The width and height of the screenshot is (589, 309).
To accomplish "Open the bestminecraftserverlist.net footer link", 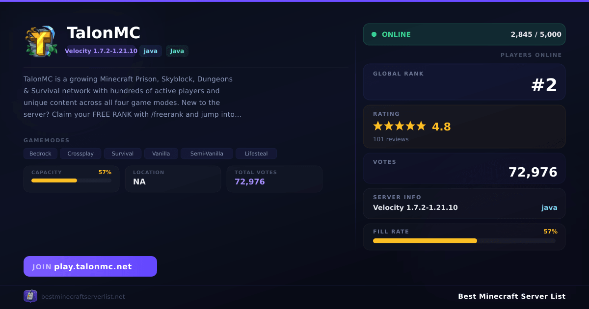I will tap(83, 297).
